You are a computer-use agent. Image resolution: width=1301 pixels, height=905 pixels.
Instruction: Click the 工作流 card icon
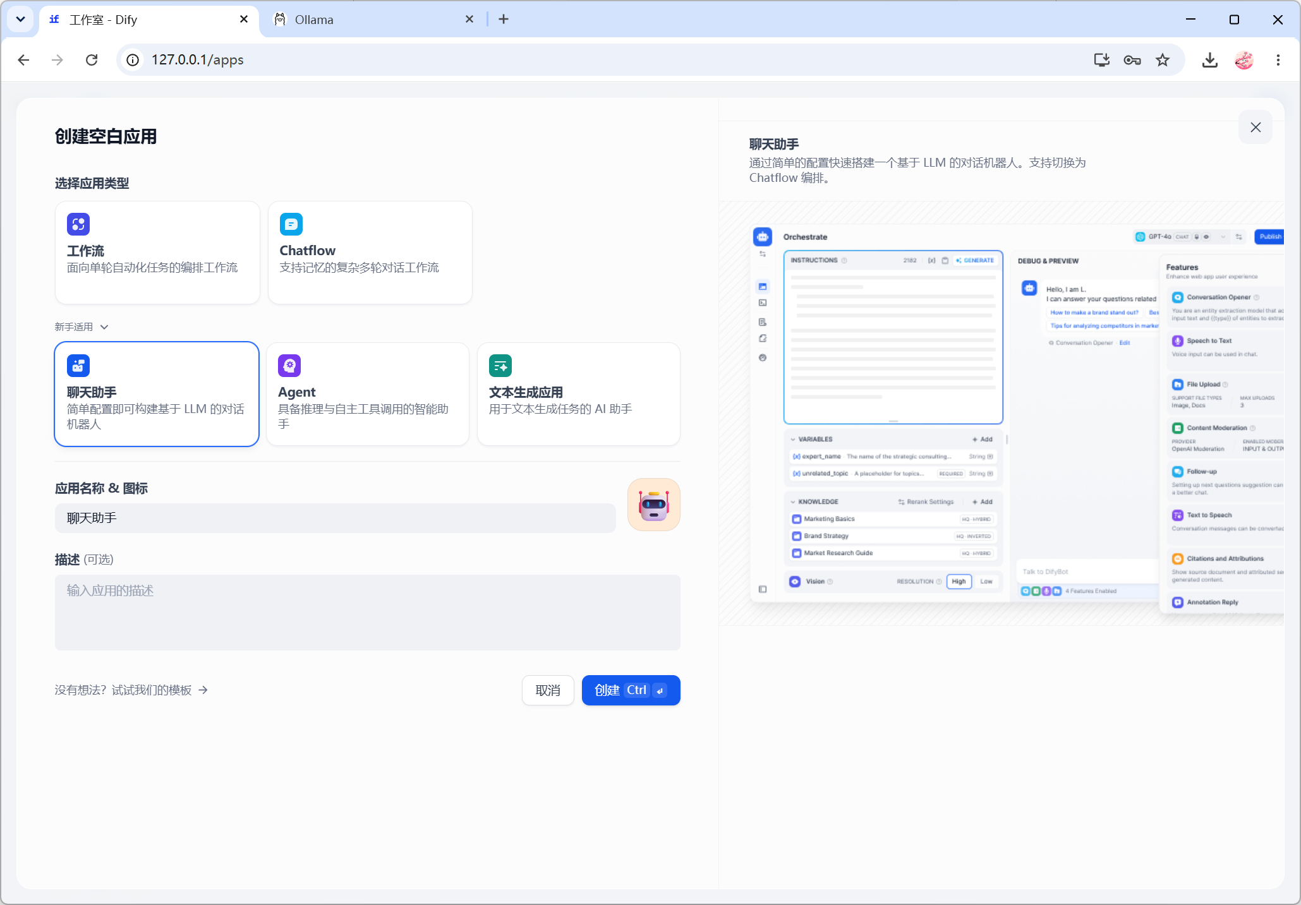(x=78, y=224)
